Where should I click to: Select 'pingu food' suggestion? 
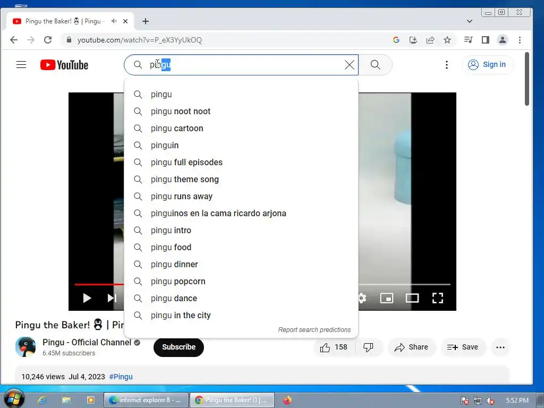click(241, 248)
